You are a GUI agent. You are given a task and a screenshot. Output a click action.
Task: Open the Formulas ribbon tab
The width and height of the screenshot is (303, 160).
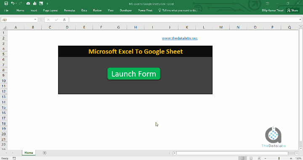(69, 10)
